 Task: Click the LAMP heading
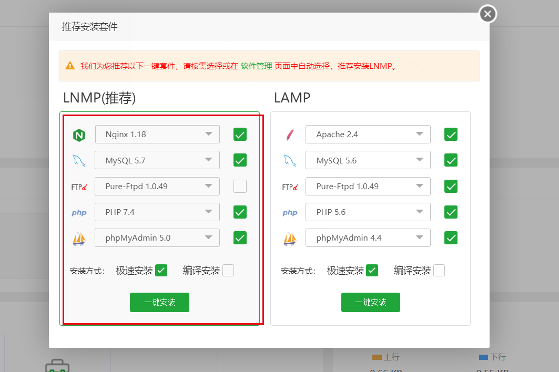292,98
